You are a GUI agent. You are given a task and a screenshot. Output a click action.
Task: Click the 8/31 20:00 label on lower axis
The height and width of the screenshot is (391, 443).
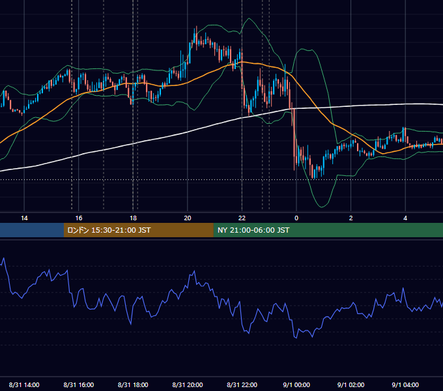[188, 384]
